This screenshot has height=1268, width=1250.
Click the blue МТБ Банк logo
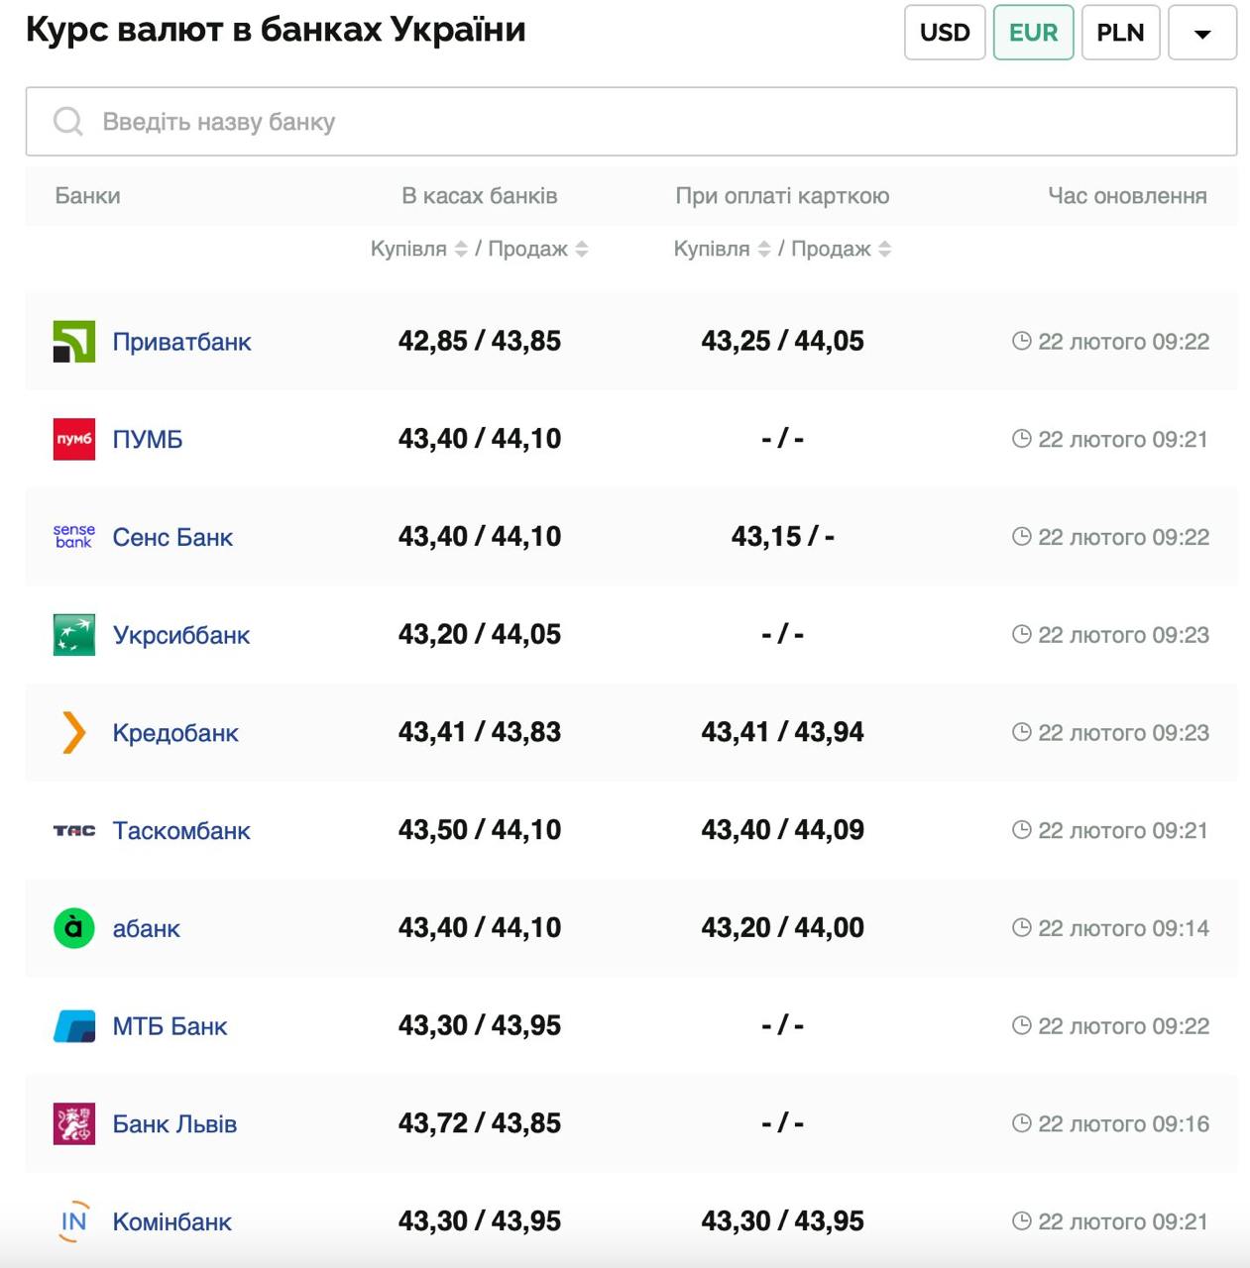(x=73, y=1026)
